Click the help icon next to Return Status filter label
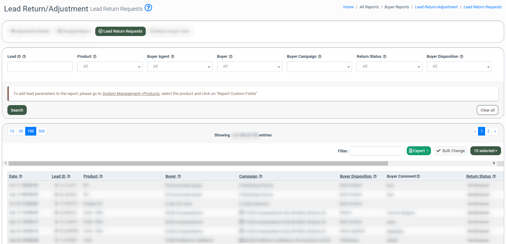 click(385, 57)
